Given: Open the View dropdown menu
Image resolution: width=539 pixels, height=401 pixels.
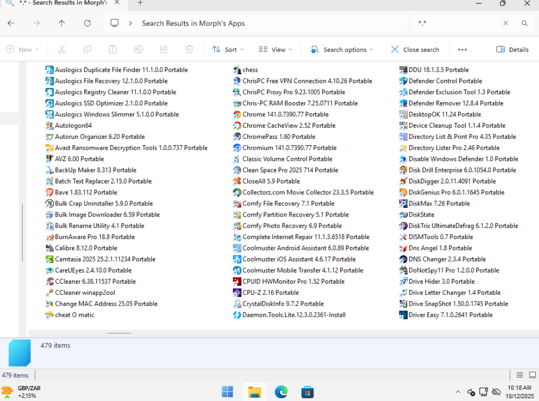Looking at the screenshot, I should [x=275, y=49].
